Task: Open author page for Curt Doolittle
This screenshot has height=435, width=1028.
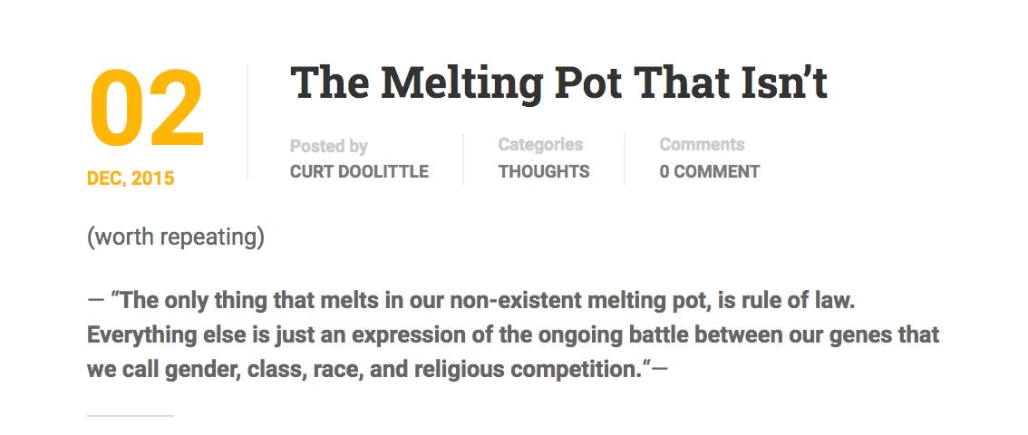Action: coord(359,171)
